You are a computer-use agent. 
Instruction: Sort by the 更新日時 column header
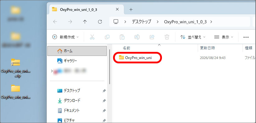pyautogui.click(x=207, y=48)
